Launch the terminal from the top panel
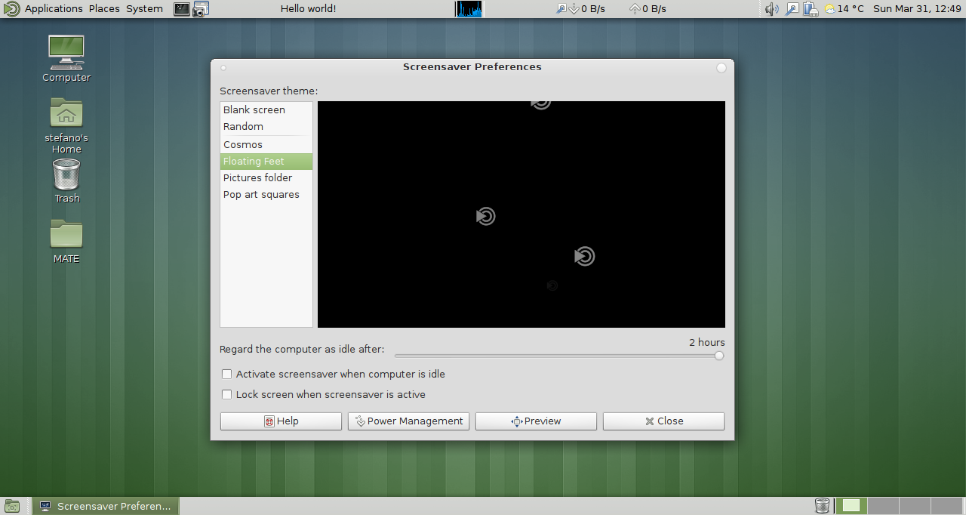The image size is (966, 515). click(182, 9)
